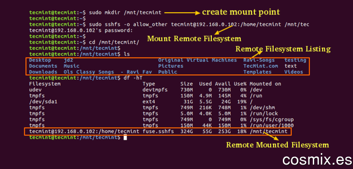The width and height of the screenshot is (353, 169).
Task: Click the '4.9M' used value
Action: (205, 96)
